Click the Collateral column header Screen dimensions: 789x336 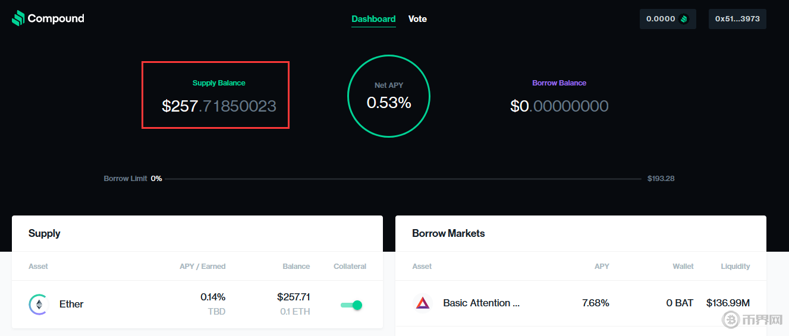350,267
